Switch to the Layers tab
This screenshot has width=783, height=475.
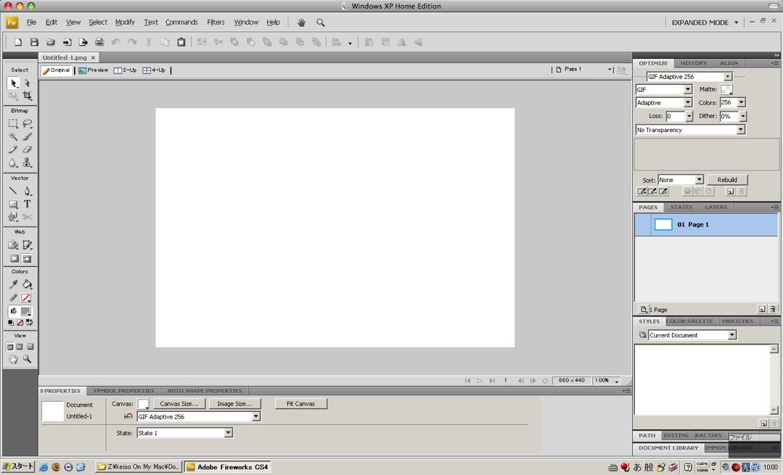[x=716, y=207]
